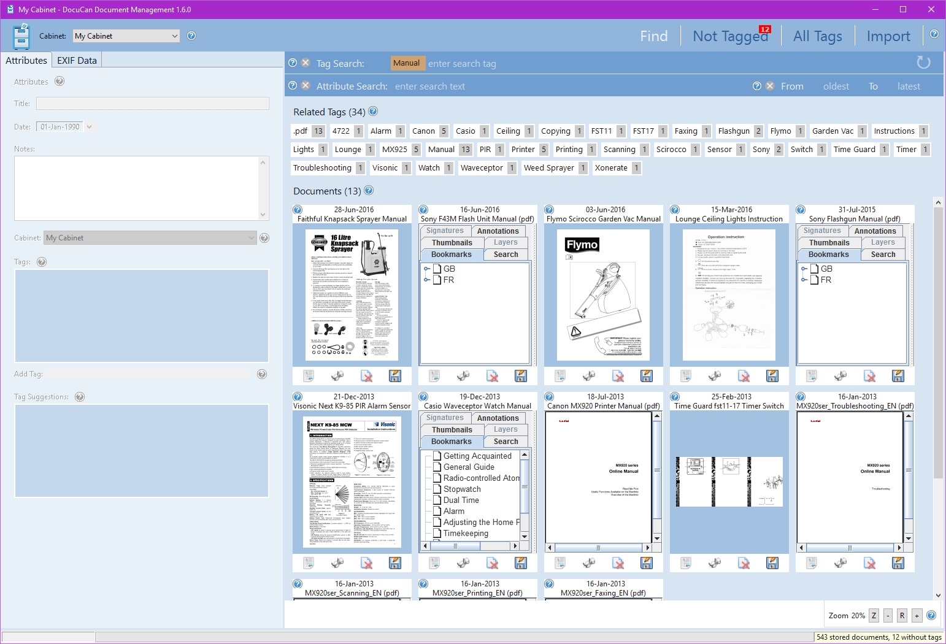946x644 pixels.
Task: Open help icon beside Tag Suggestions
Action: (x=80, y=397)
